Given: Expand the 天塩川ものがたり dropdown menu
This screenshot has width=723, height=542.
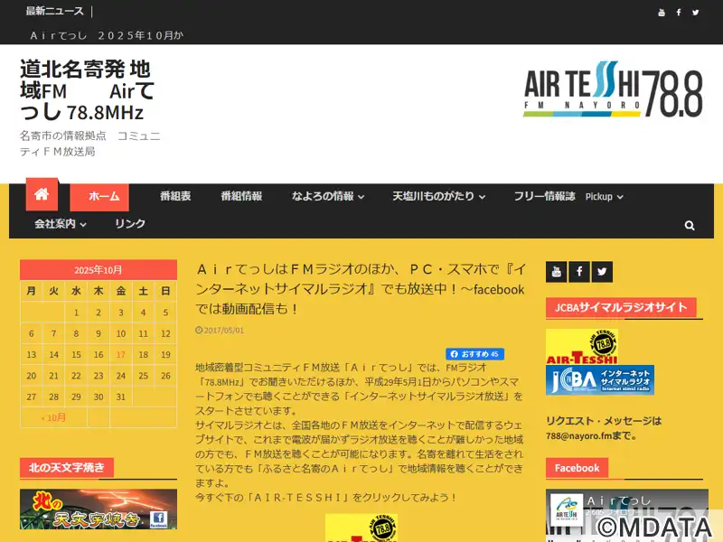Looking at the screenshot, I should (x=438, y=196).
